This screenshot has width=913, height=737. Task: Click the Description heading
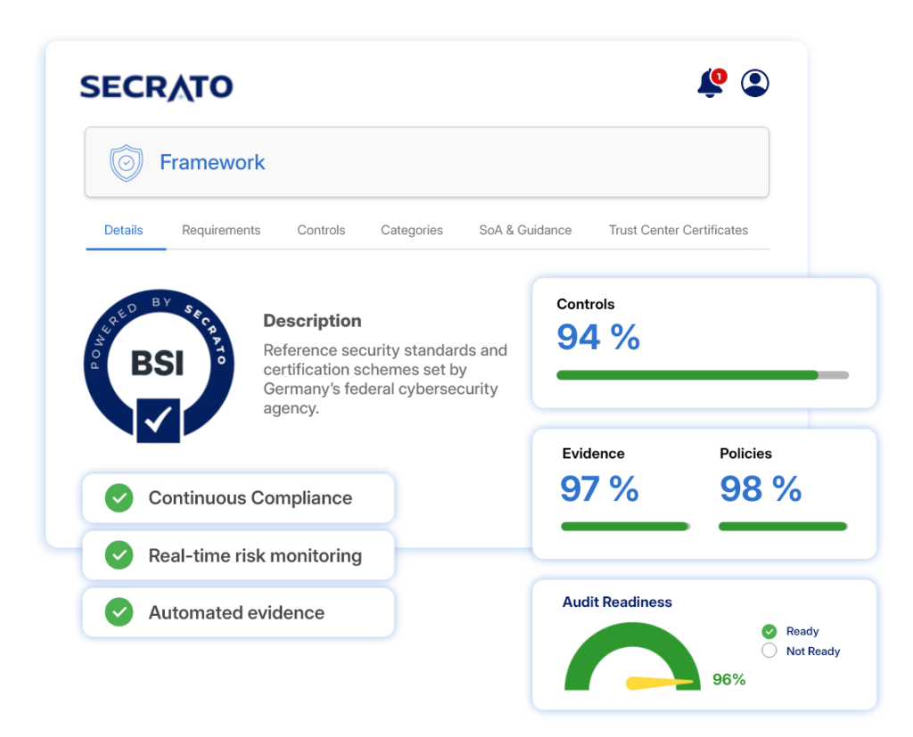(312, 321)
